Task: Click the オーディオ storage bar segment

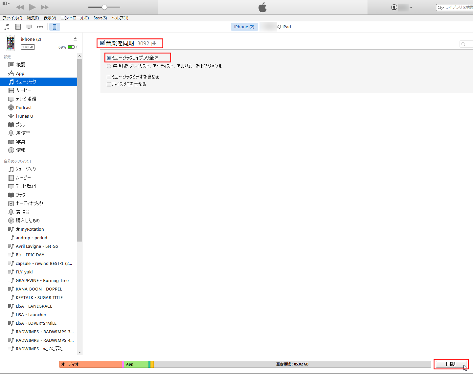Action: click(x=91, y=364)
